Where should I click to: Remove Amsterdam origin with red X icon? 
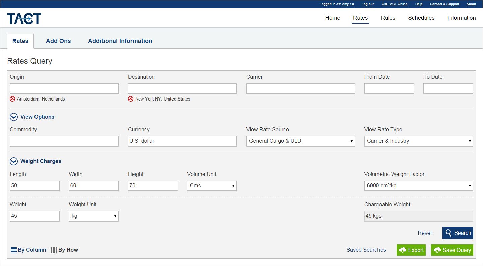[x=12, y=99]
